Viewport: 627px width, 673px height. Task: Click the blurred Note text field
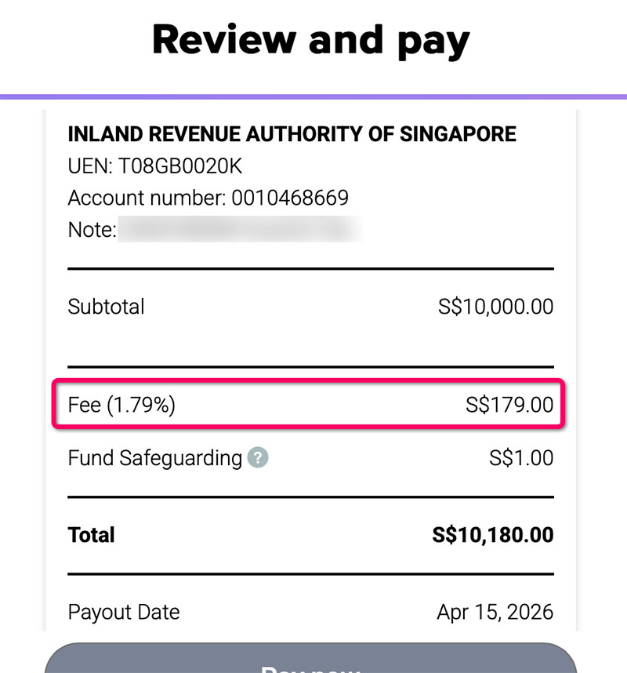click(239, 230)
